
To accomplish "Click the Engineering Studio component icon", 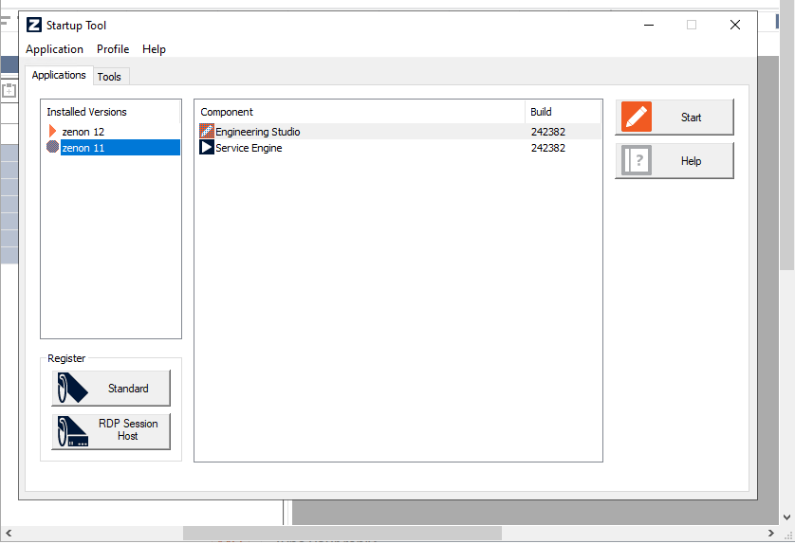I will pos(207,131).
